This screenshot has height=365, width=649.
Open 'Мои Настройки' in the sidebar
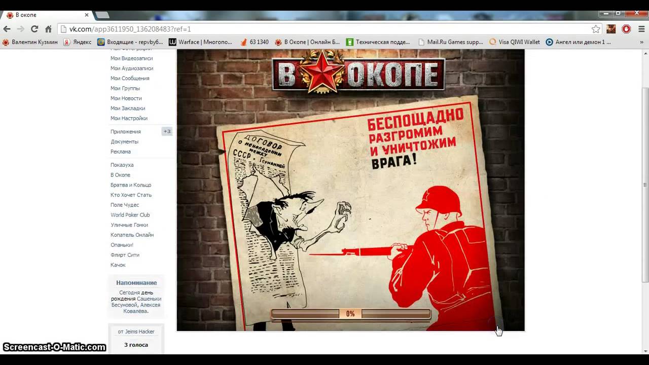[129, 119]
